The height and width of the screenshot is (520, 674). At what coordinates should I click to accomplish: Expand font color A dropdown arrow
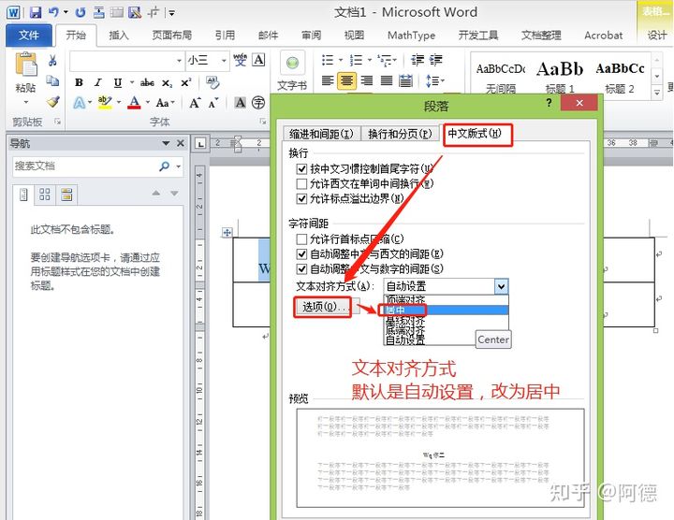tap(148, 103)
